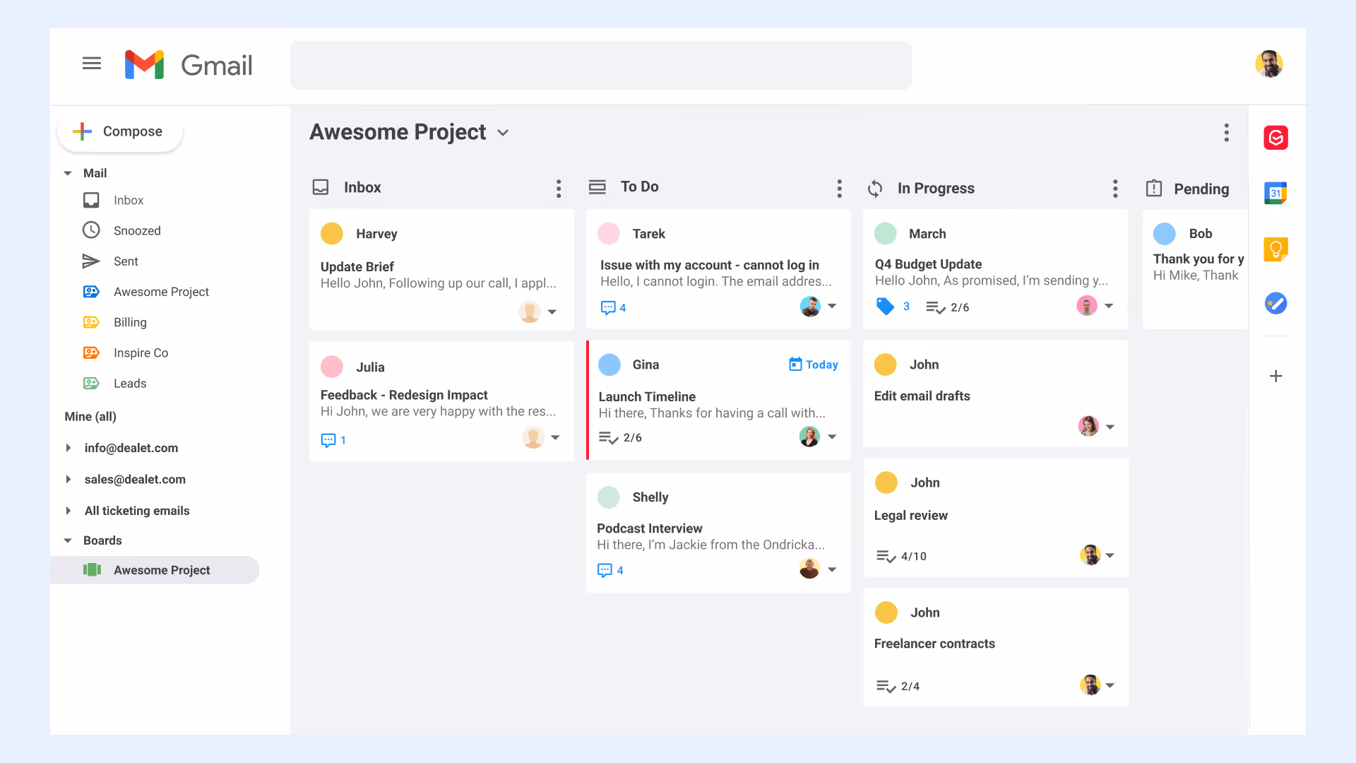Open Launch Timeline checklist 2/6
This screenshot has width=1356, height=763.
[x=620, y=437]
